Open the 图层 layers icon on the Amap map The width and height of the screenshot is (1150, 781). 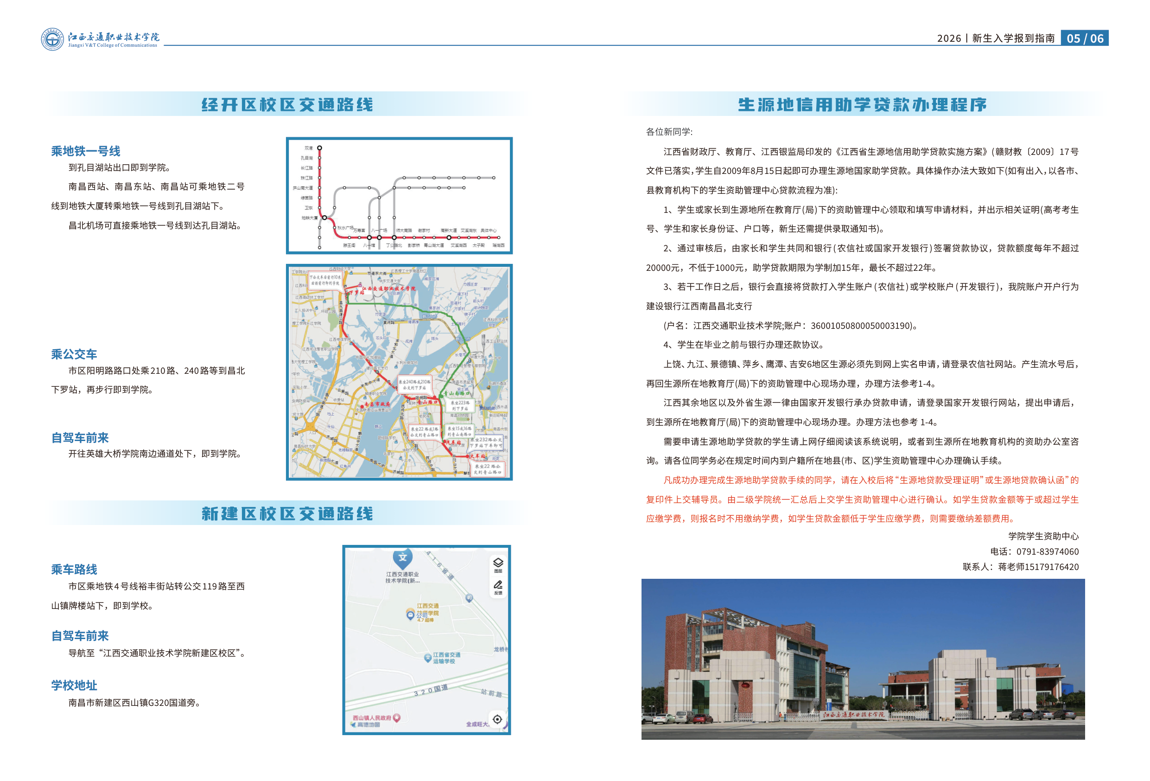[x=498, y=564]
